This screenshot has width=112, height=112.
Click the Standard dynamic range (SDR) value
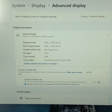[x=58, y=60]
